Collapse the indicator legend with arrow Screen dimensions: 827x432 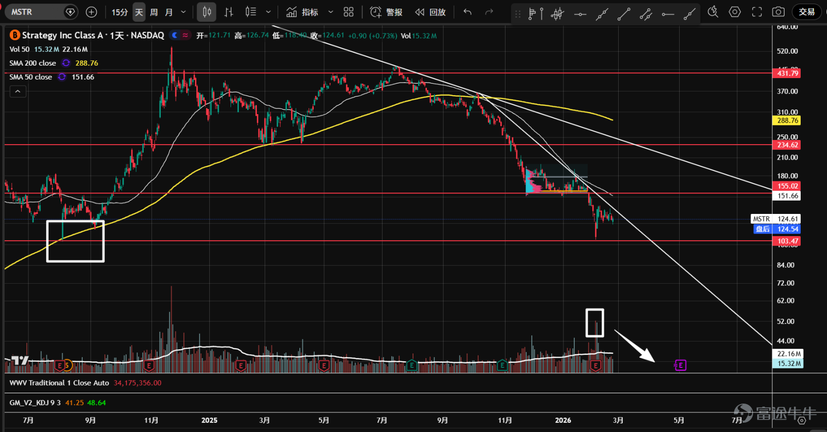(x=18, y=91)
